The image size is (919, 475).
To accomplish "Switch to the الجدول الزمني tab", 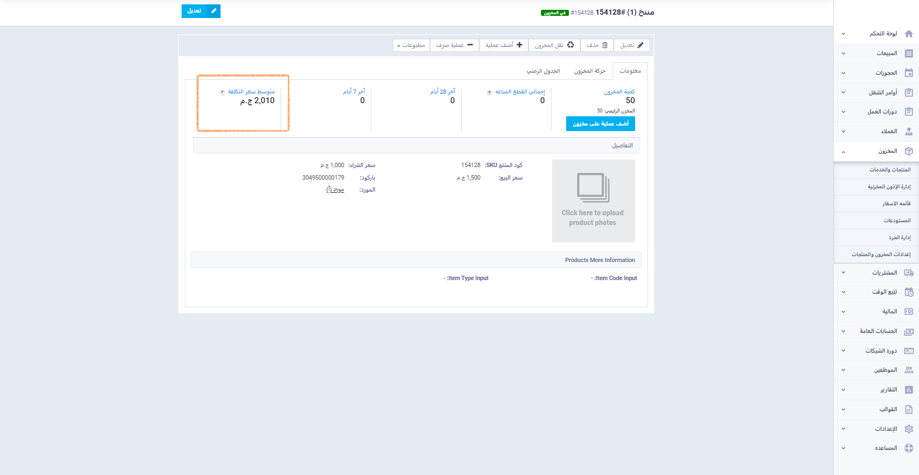I will 543,71.
